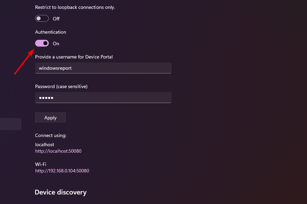Select the highlighted sidebar item on the left
Screen dimensions: 307x204
click(11, 124)
